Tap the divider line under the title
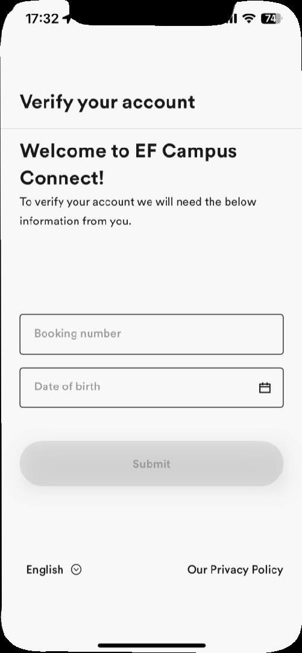 click(151, 129)
